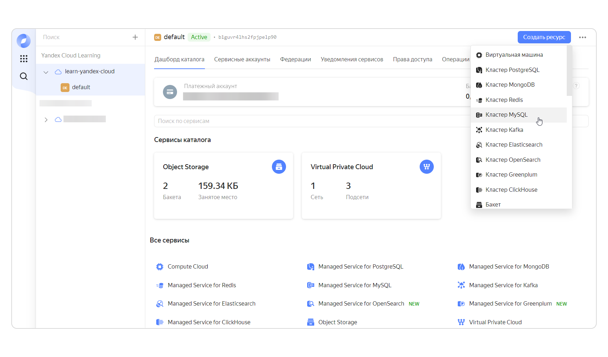Click the Compute Cloud chip icon
Viewport: 608px width, 357px height.
[x=160, y=267]
